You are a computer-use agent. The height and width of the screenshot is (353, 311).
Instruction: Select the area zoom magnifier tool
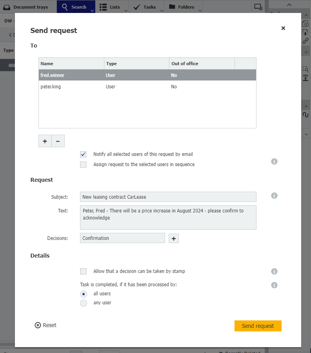point(306,68)
